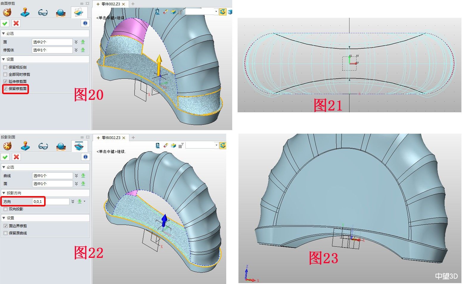462x284 pixels.
Task: Click the green download arrow beside 面 field
Action: pos(83,42)
